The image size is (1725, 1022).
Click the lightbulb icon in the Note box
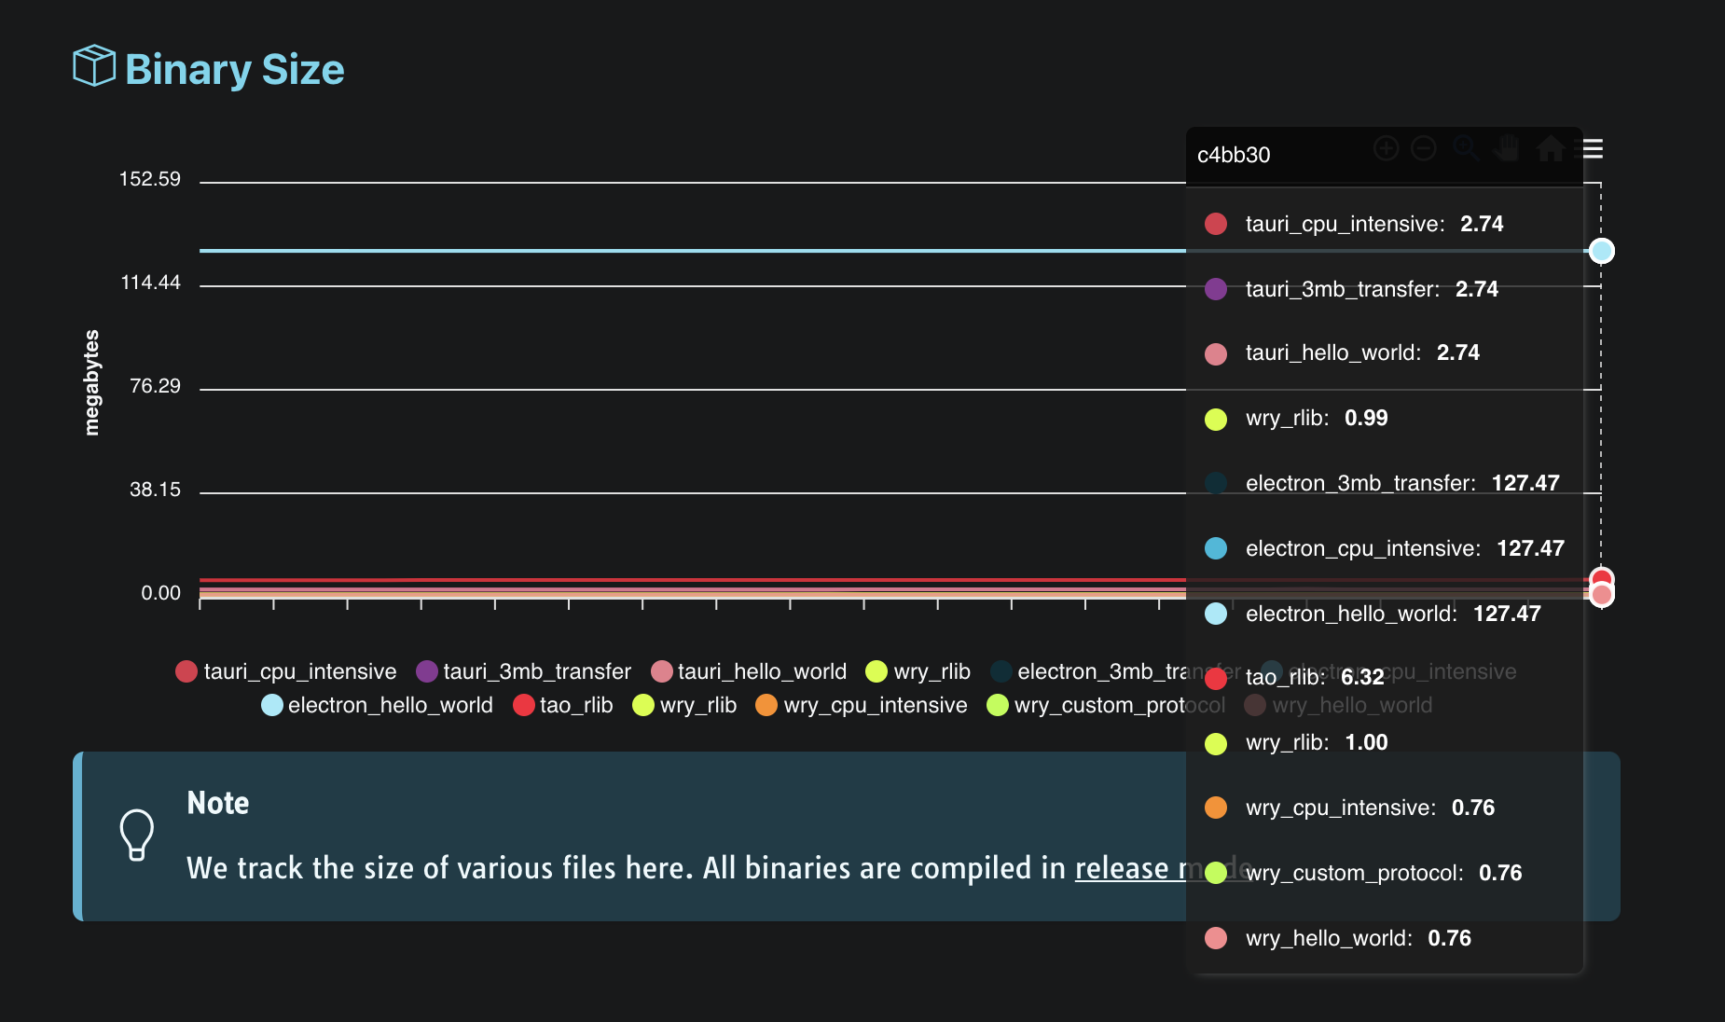coord(136,834)
